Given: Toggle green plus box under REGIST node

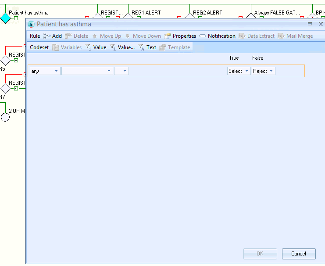Looking at the screenshot, I should point(16,60).
